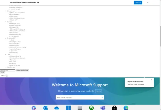Submit search with the arrow icon
The width and height of the screenshot is (161, 110).
tap(102, 97)
